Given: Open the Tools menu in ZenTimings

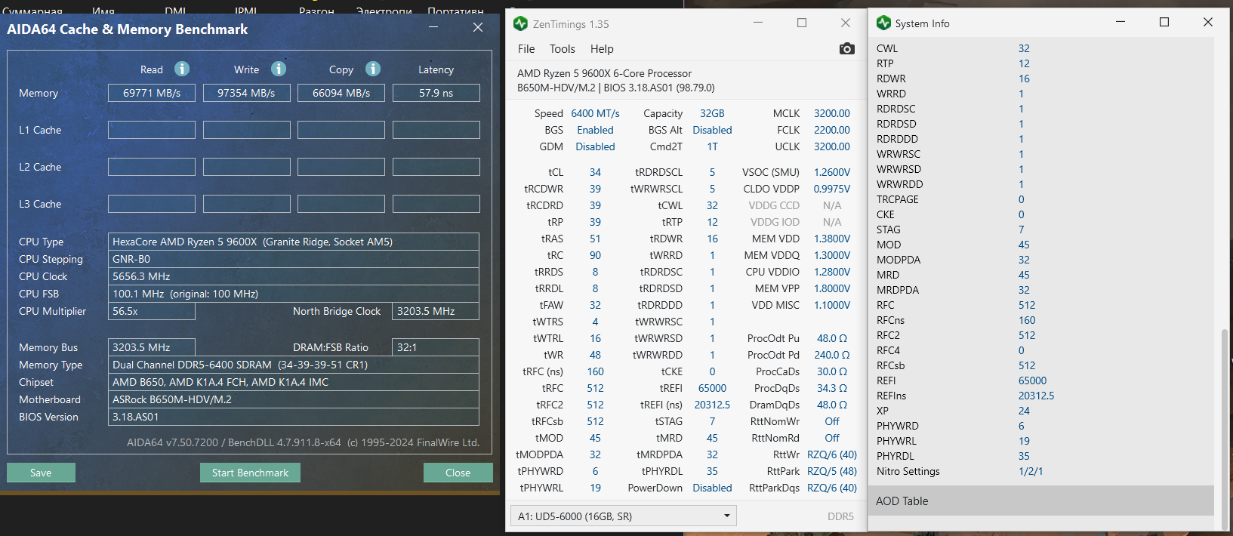Looking at the screenshot, I should tap(562, 48).
